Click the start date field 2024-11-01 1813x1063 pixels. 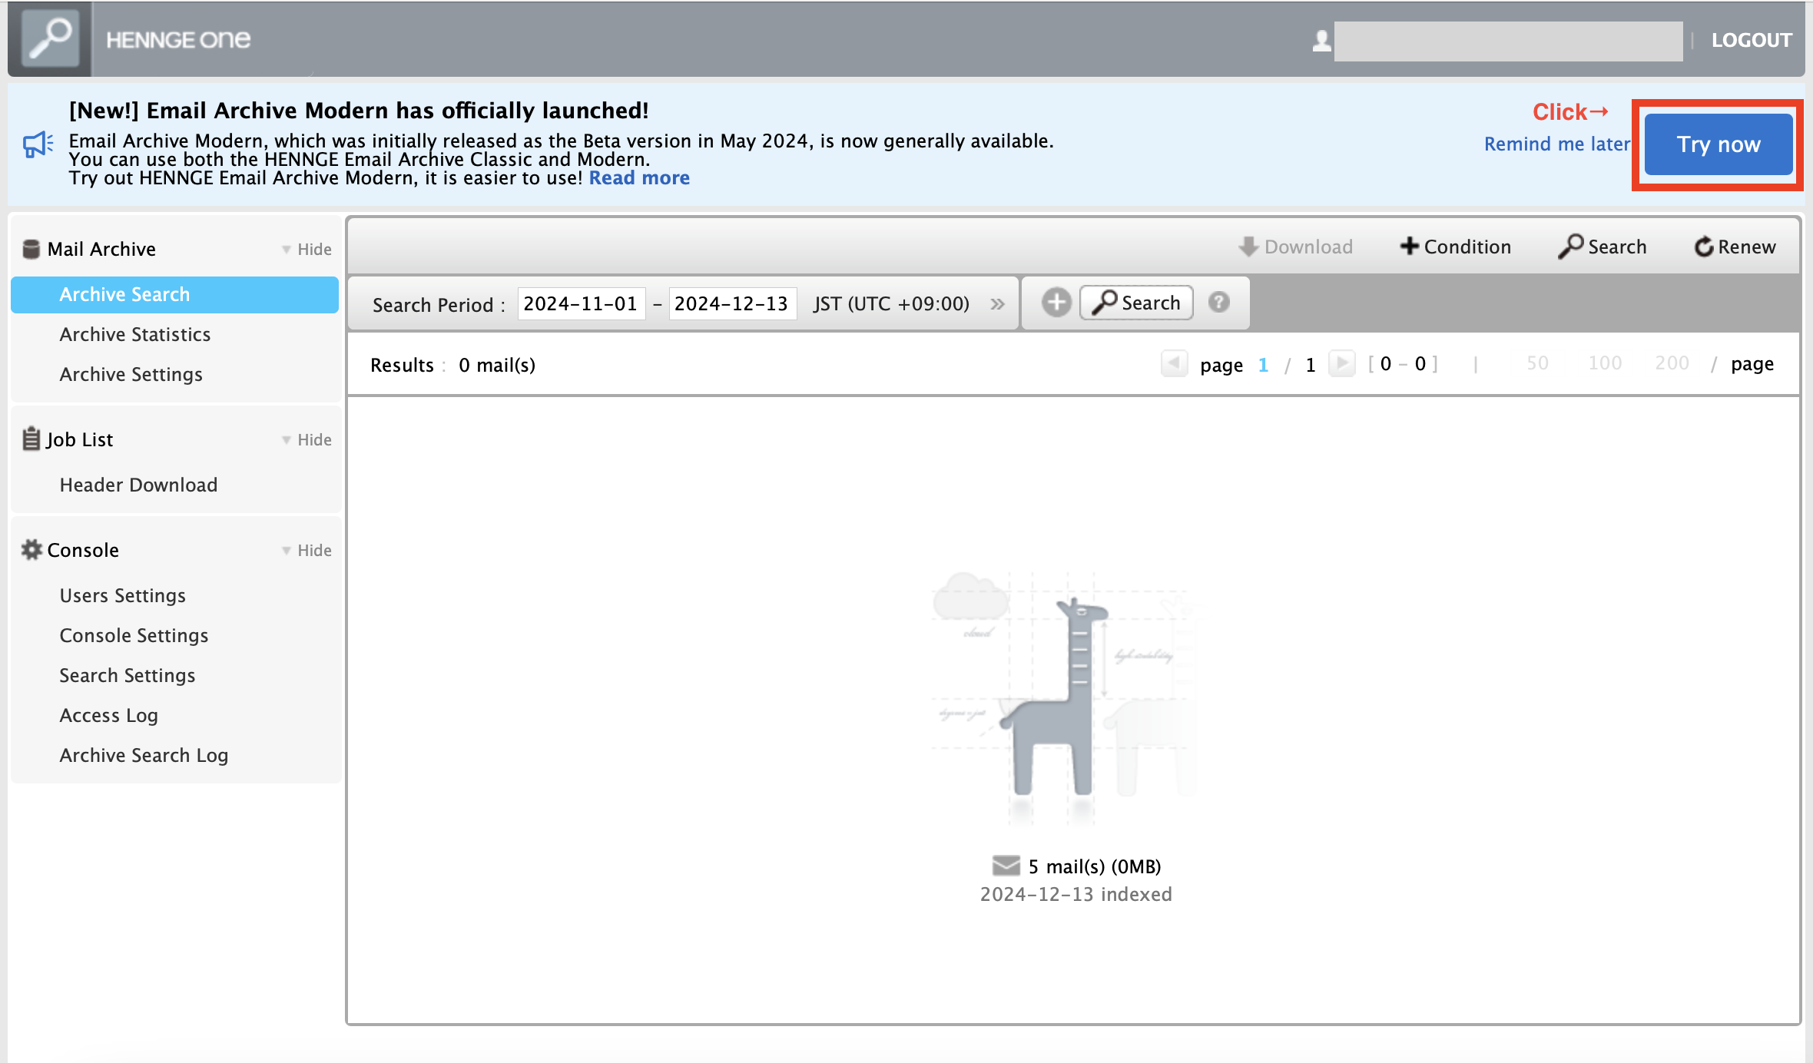tap(581, 303)
